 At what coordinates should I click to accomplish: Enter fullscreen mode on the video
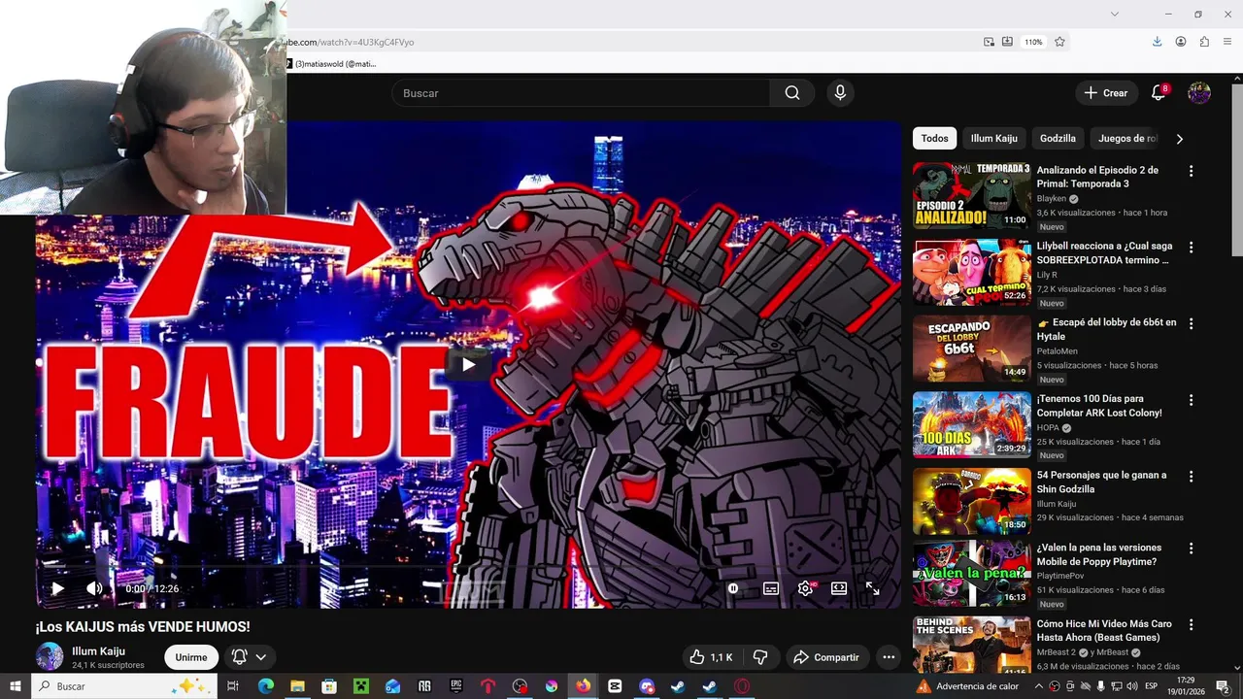click(872, 588)
